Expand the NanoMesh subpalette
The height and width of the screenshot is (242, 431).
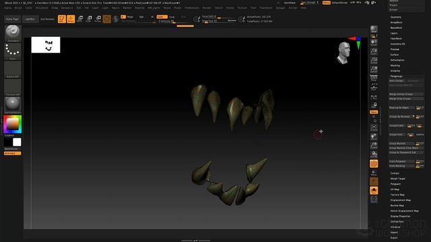pos(397,28)
